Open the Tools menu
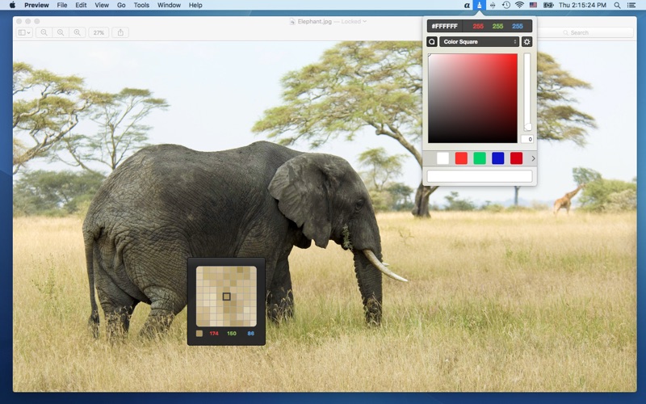 tap(141, 5)
